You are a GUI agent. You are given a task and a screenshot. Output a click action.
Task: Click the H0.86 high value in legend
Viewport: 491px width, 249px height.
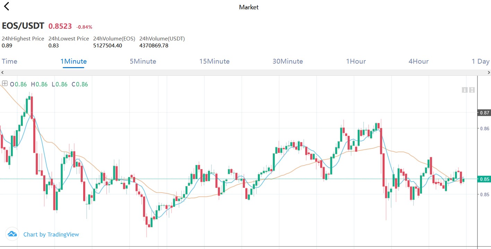[39, 84]
